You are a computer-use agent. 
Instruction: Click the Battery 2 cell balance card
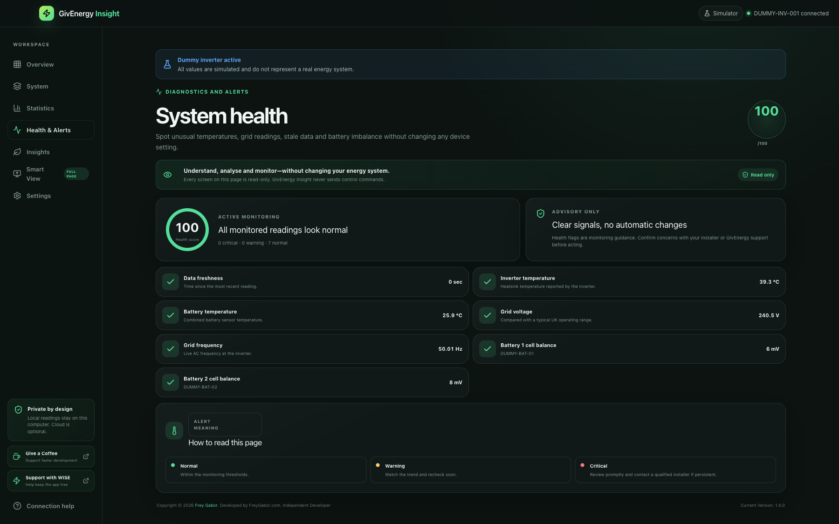pyautogui.click(x=312, y=382)
